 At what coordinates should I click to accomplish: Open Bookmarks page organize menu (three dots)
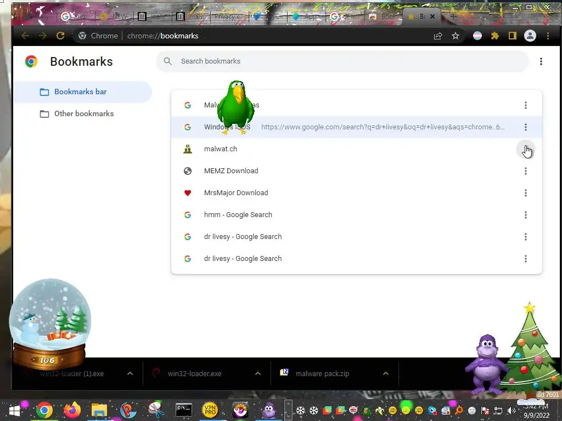(x=541, y=61)
